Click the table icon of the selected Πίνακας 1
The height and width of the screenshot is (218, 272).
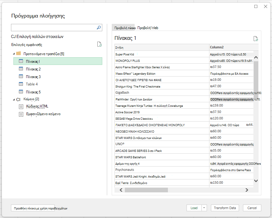21,61
